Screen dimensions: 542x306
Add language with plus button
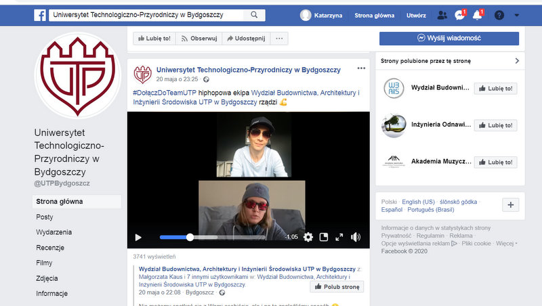[511, 205]
